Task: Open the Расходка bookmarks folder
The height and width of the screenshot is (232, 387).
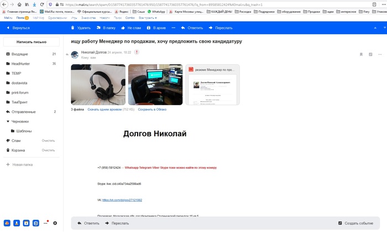Action: click(243, 12)
